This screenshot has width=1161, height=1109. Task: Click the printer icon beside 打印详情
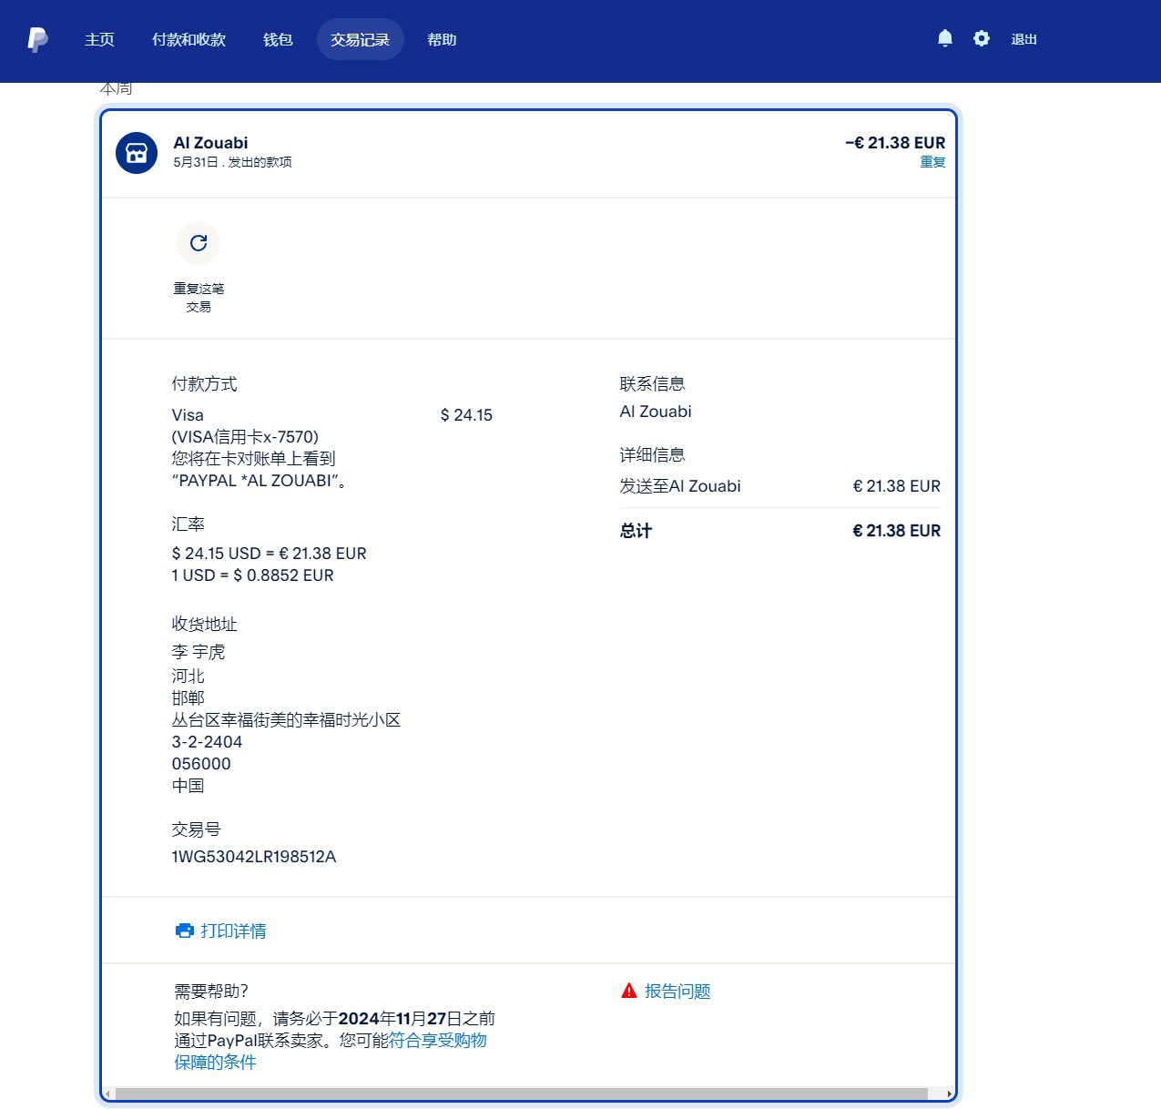pyautogui.click(x=184, y=931)
